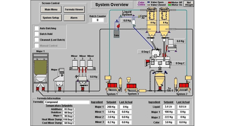Click the System 3 red blower unit
The height and width of the screenshot is (126, 225).
(x=132, y=86)
